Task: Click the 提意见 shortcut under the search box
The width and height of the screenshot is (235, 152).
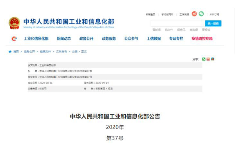Action: (181, 30)
